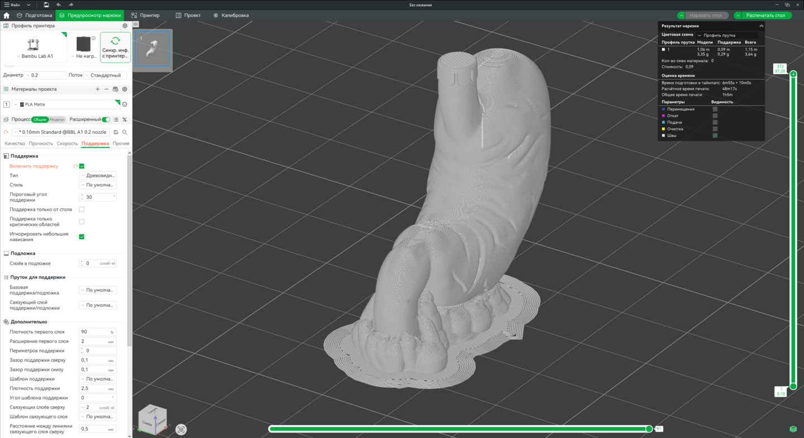Click the plus handle atop the layer slider
The height and width of the screenshot is (438, 804).
[793, 74]
